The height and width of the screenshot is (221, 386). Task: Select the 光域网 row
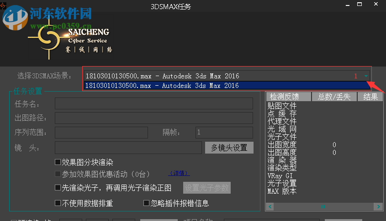[x=324, y=129]
